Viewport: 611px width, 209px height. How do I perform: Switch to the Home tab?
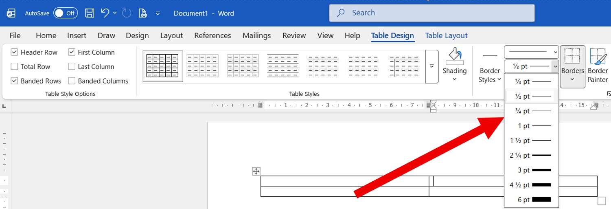46,35
